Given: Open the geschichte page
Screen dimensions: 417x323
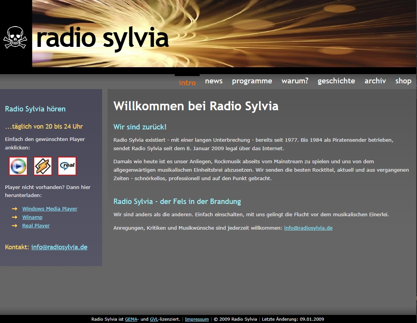Looking at the screenshot, I should 336,81.
